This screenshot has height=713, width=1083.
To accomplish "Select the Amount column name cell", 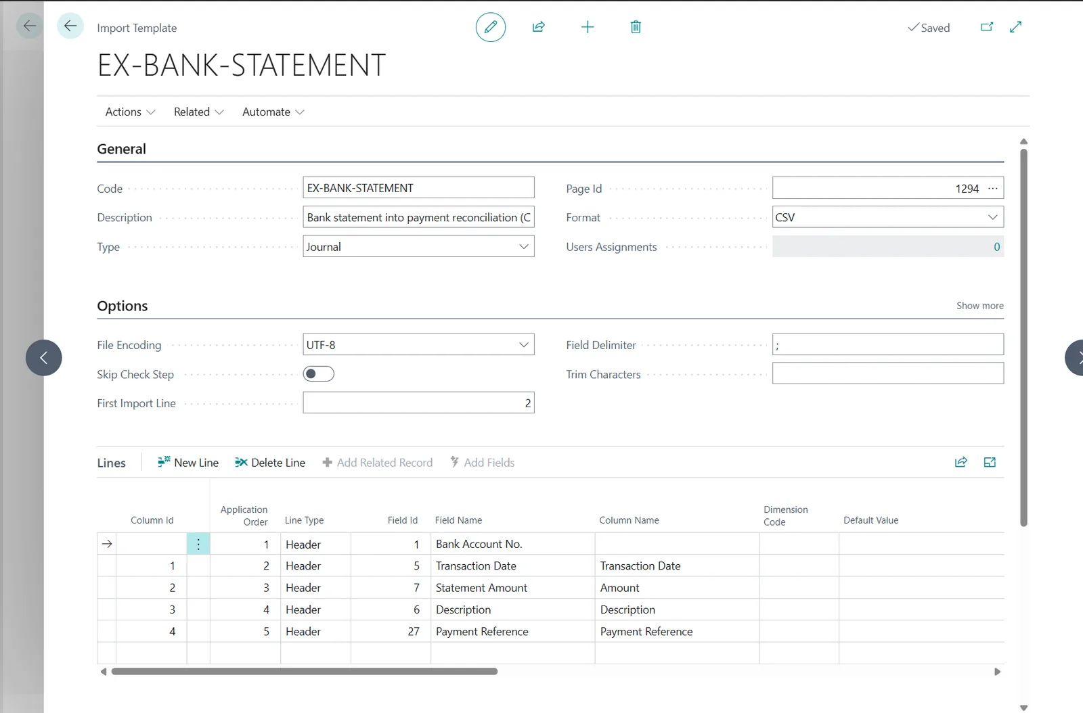I will point(678,588).
